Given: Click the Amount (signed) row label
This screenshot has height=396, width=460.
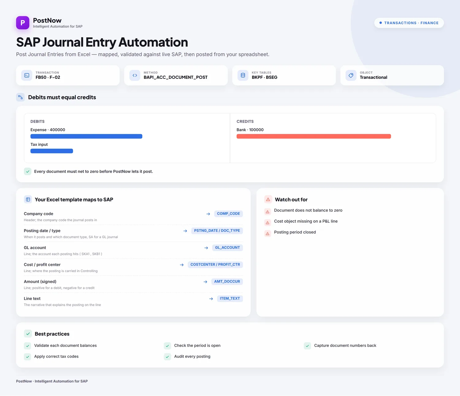Looking at the screenshot, I should pos(40,282).
